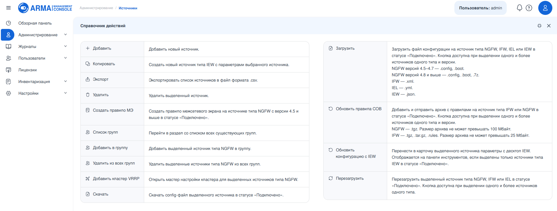Expand the Настройки menu chevron

65,93
